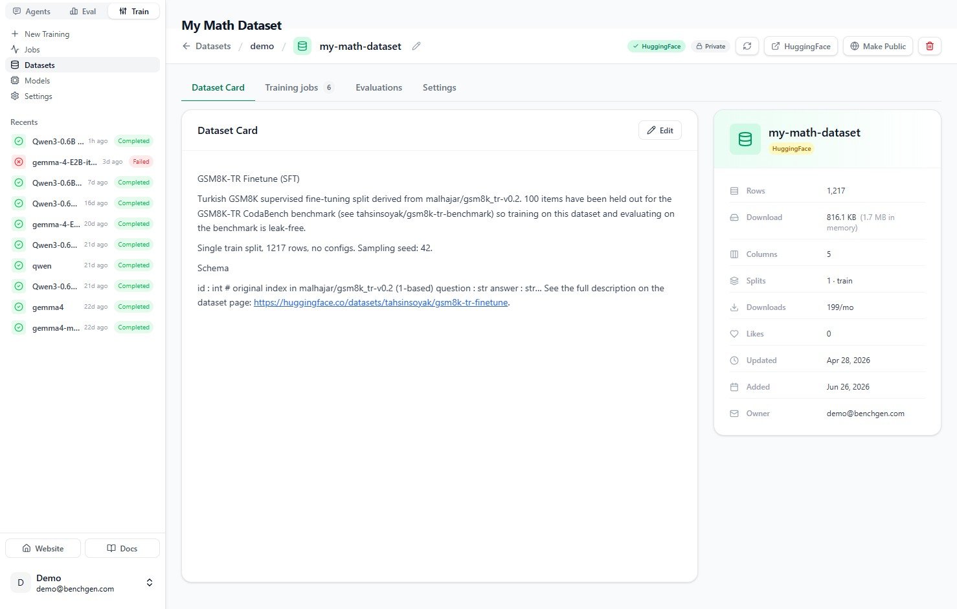Click the Columns icon in info card

pos(734,254)
